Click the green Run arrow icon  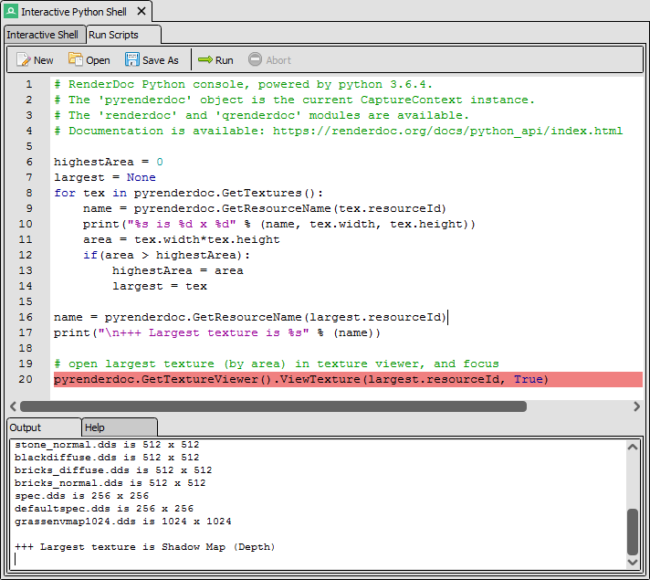[204, 60]
